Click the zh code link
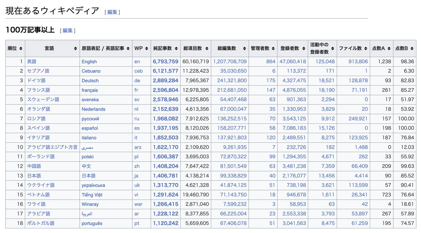This screenshot has width=421, height=233. 137,166
